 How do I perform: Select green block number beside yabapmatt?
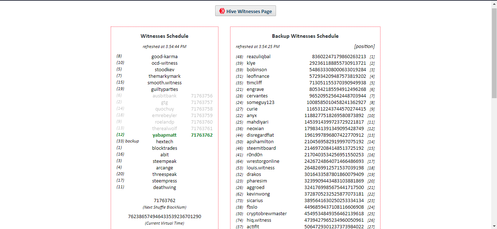pyautogui.click(x=202, y=135)
